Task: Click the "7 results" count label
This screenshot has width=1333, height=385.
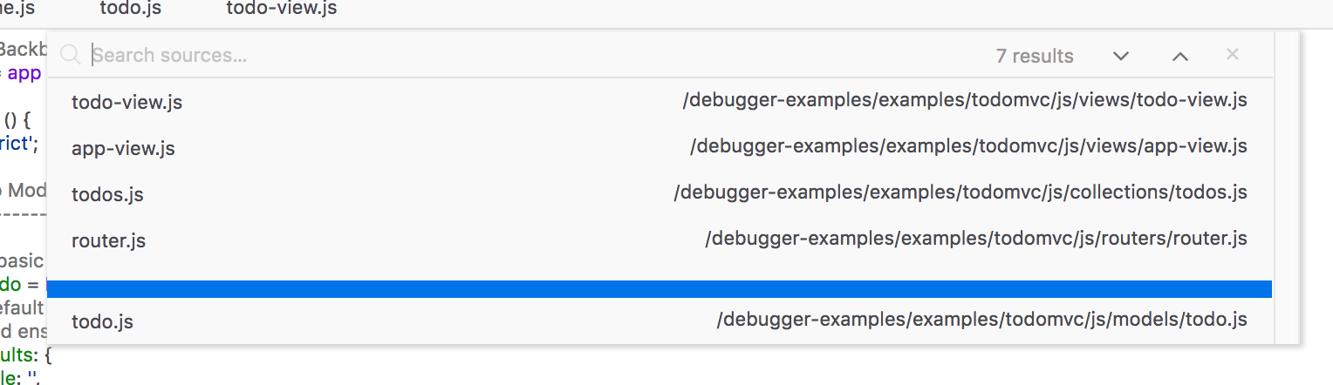Action: 1034,57
